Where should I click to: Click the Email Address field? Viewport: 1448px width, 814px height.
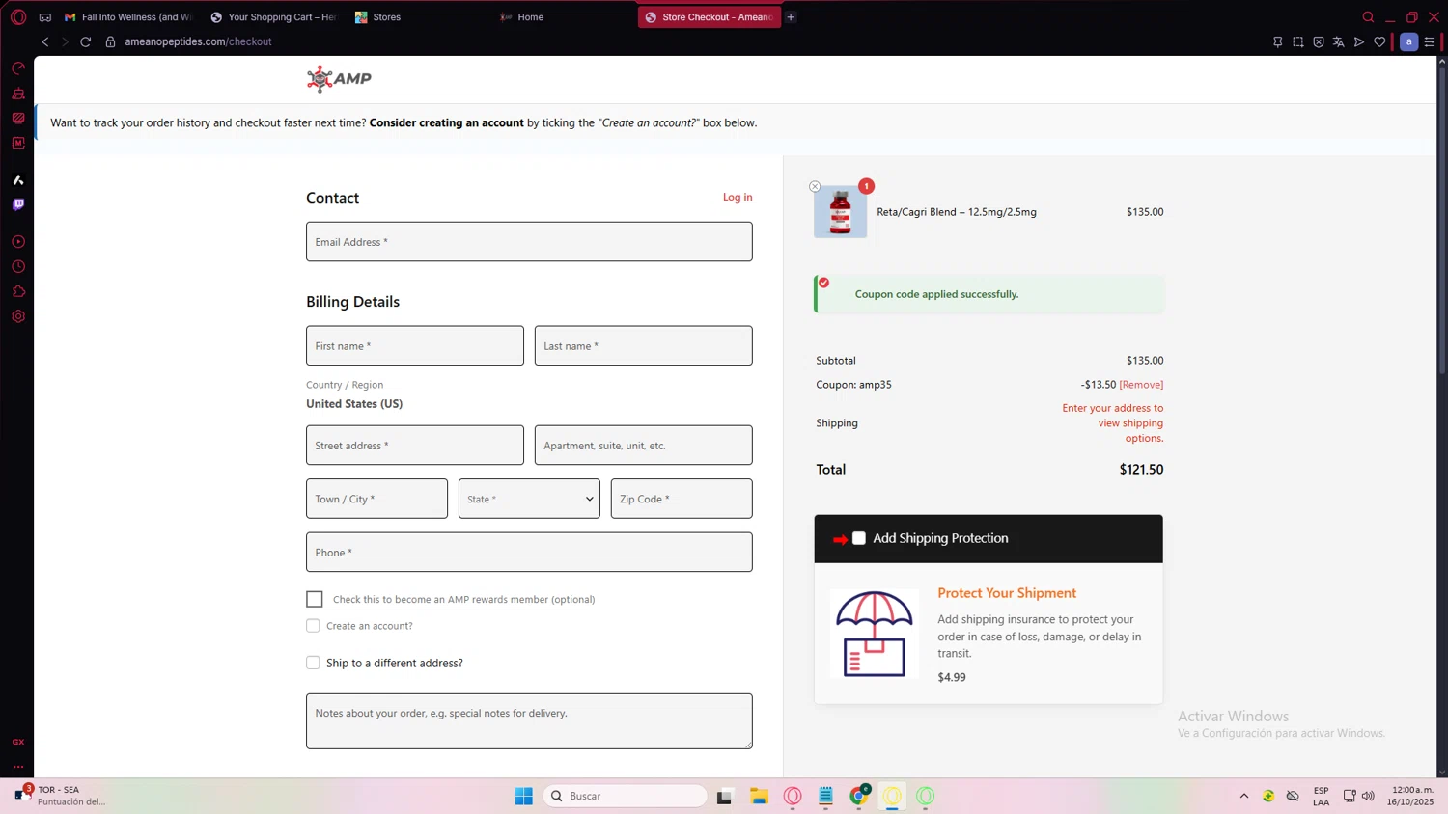click(529, 242)
